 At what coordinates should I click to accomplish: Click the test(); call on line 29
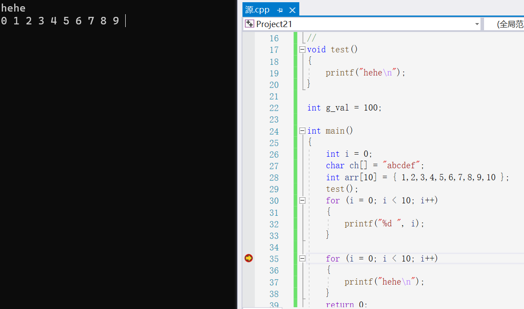342,189
